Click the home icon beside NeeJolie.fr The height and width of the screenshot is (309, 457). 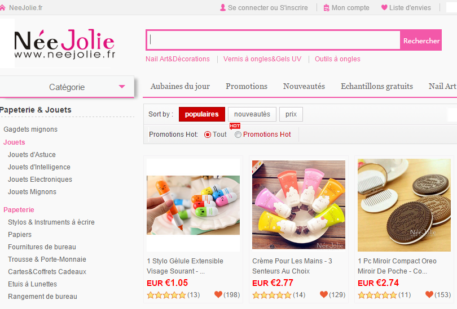pos(2,8)
